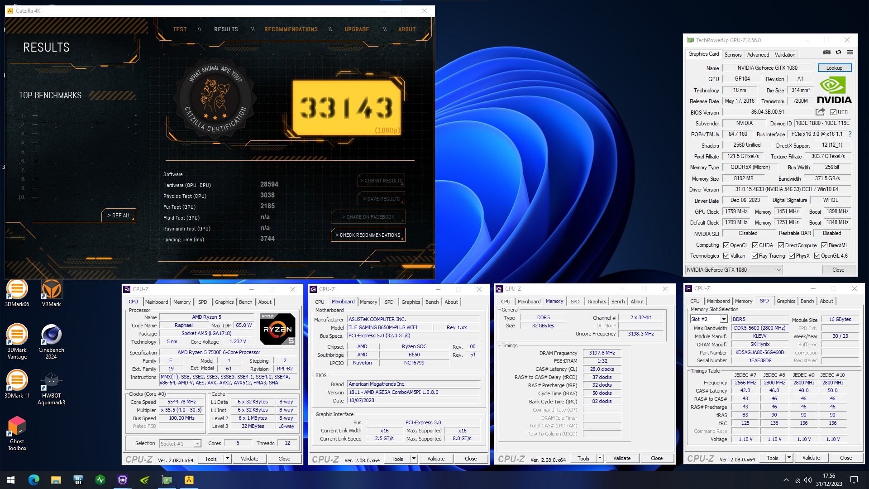This screenshot has height=489, width=869.
Task: Click the Bus Interface question mark help icon
Action: click(x=850, y=134)
